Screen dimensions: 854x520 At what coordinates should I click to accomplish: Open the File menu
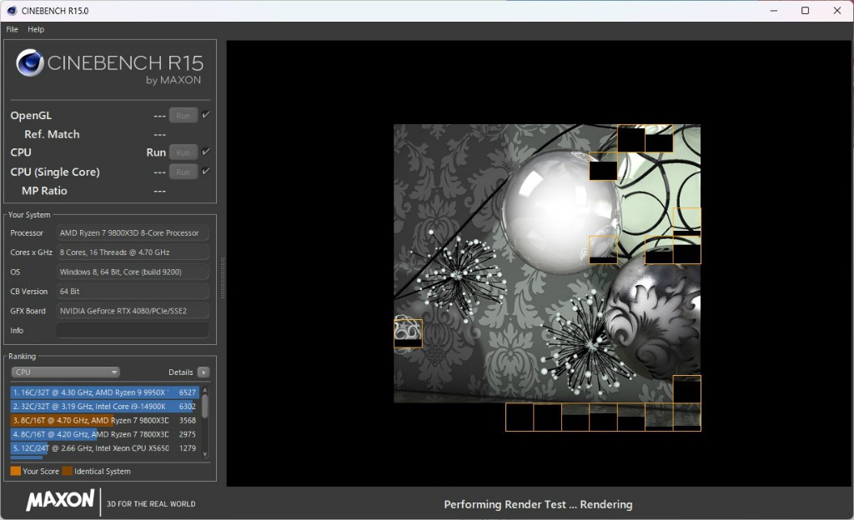tap(12, 29)
